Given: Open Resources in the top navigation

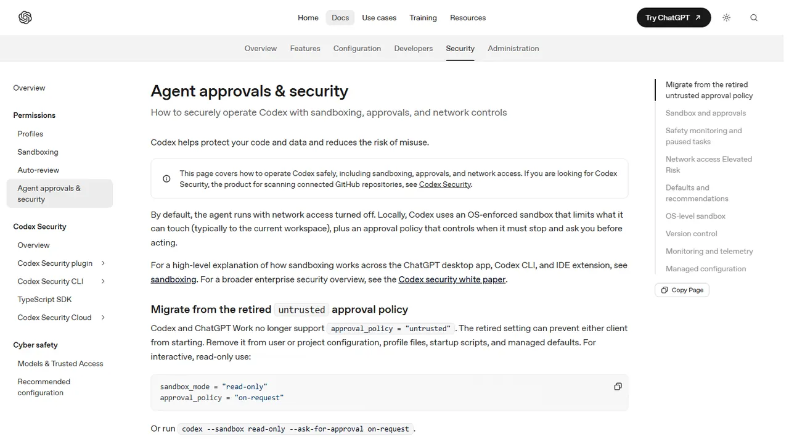Looking at the screenshot, I should tap(468, 18).
